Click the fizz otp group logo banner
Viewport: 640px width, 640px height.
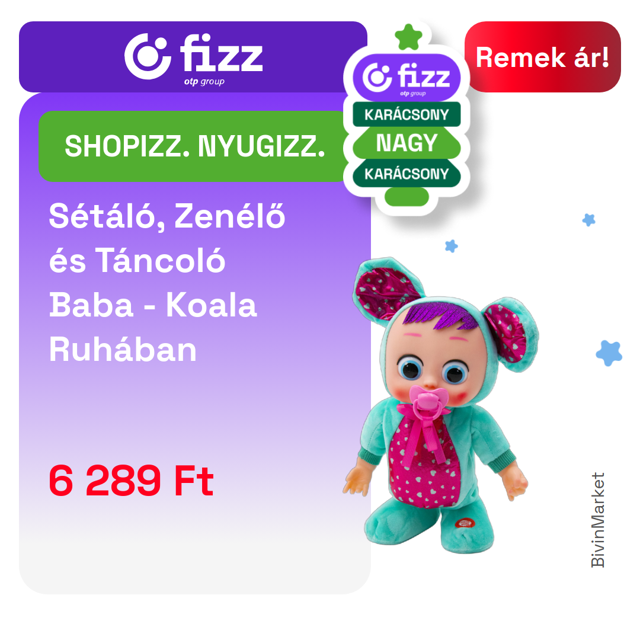click(193, 57)
